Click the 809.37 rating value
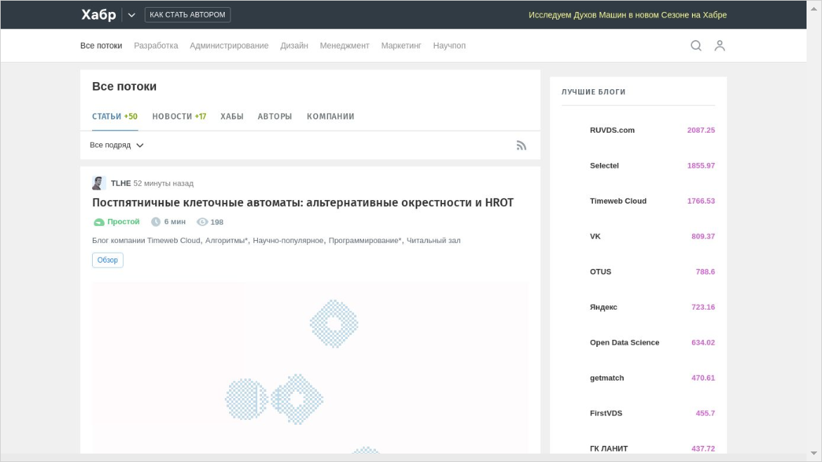 pos(703,236)
